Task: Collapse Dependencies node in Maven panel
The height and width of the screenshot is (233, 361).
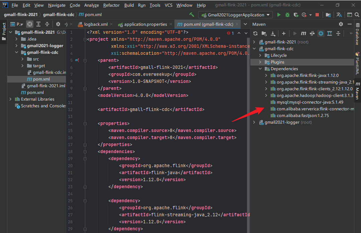Action: (x=260, y=69)
